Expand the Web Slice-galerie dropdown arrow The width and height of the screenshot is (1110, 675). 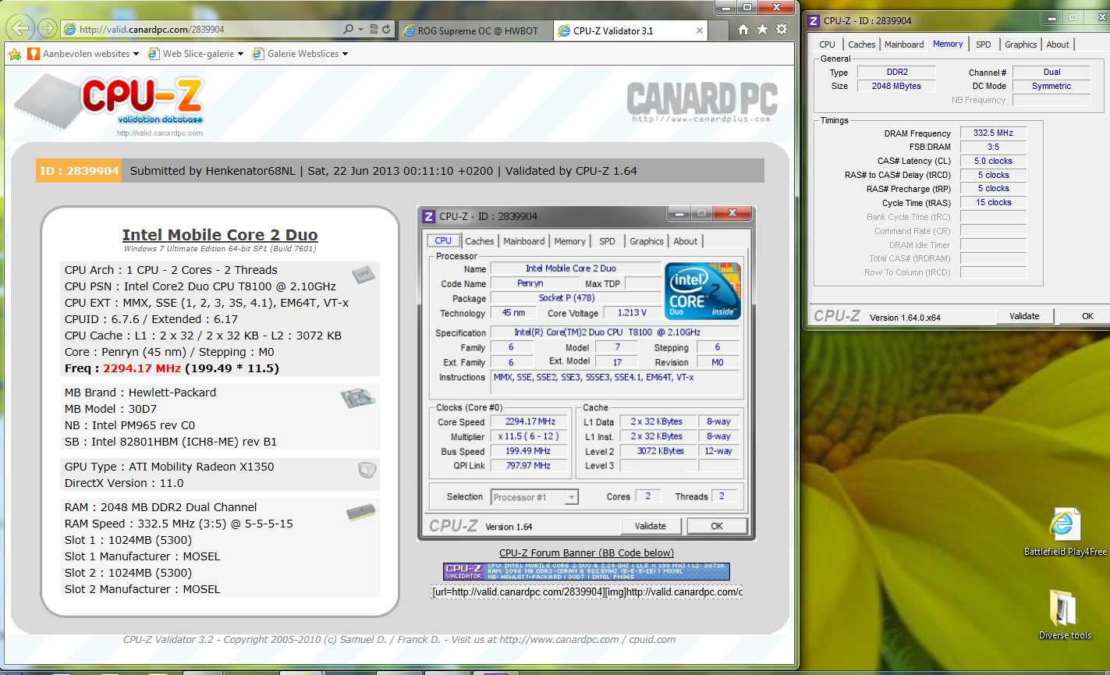click(x=240, y=54)
